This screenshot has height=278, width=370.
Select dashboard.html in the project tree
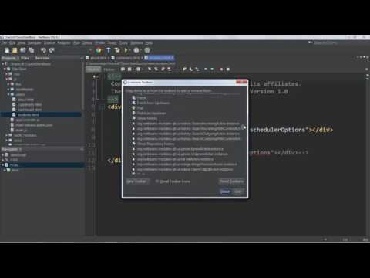click(x=29, y=110)
